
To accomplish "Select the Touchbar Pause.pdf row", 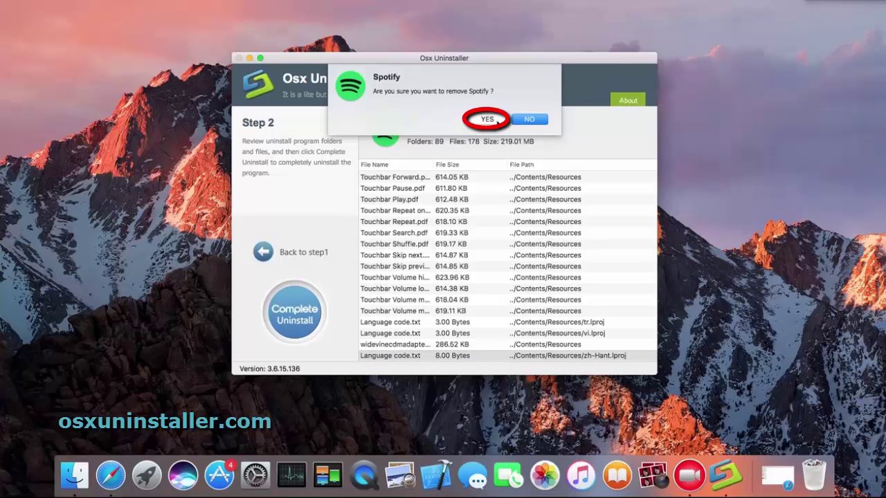I will point(507,188).
